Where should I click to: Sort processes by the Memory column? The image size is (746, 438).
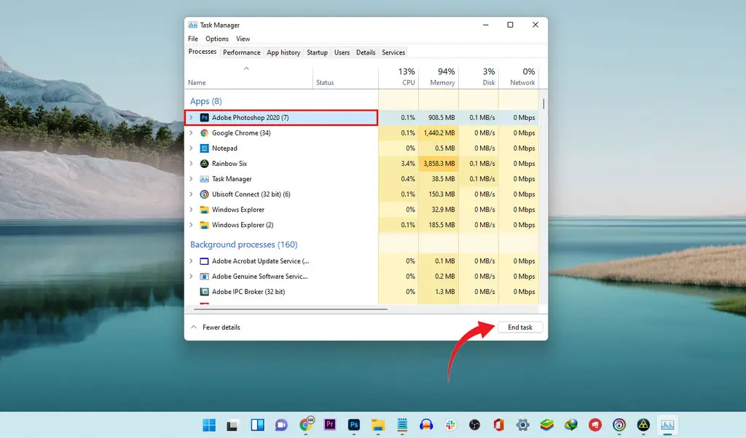(x=439, y=77)
